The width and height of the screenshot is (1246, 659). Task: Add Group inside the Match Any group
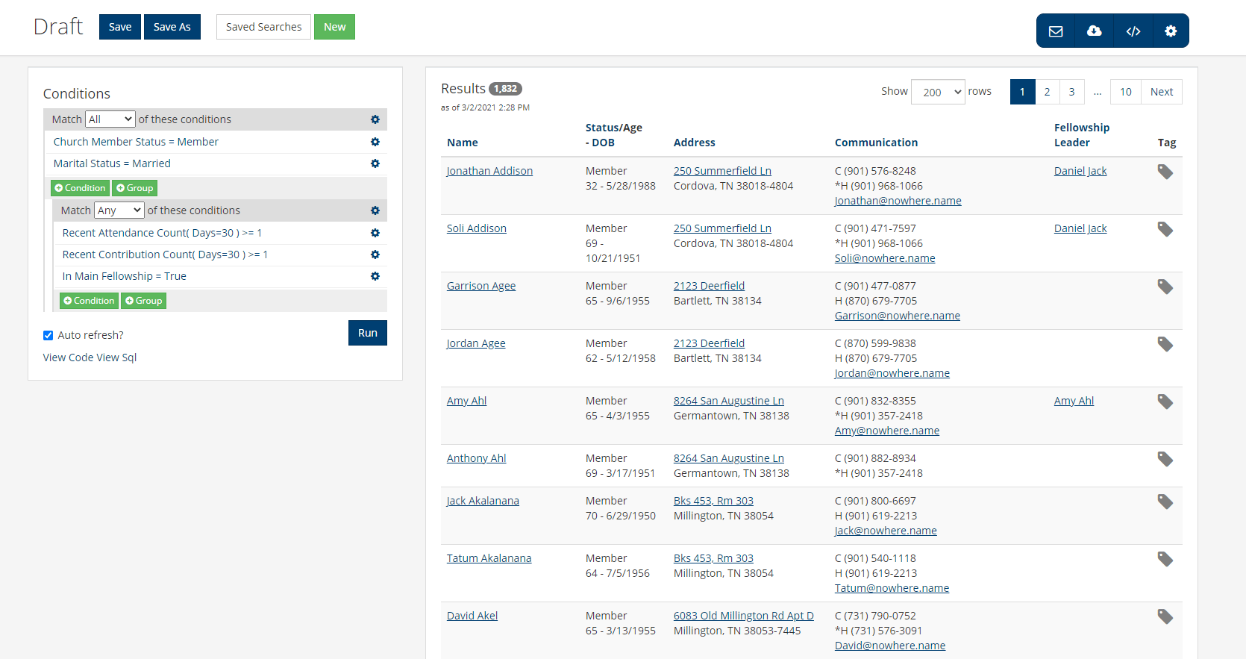point(143,301)
